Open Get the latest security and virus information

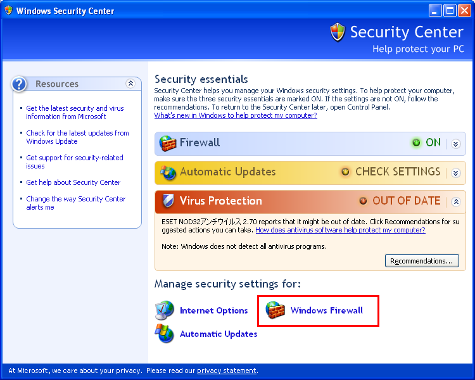pos(75,113)
